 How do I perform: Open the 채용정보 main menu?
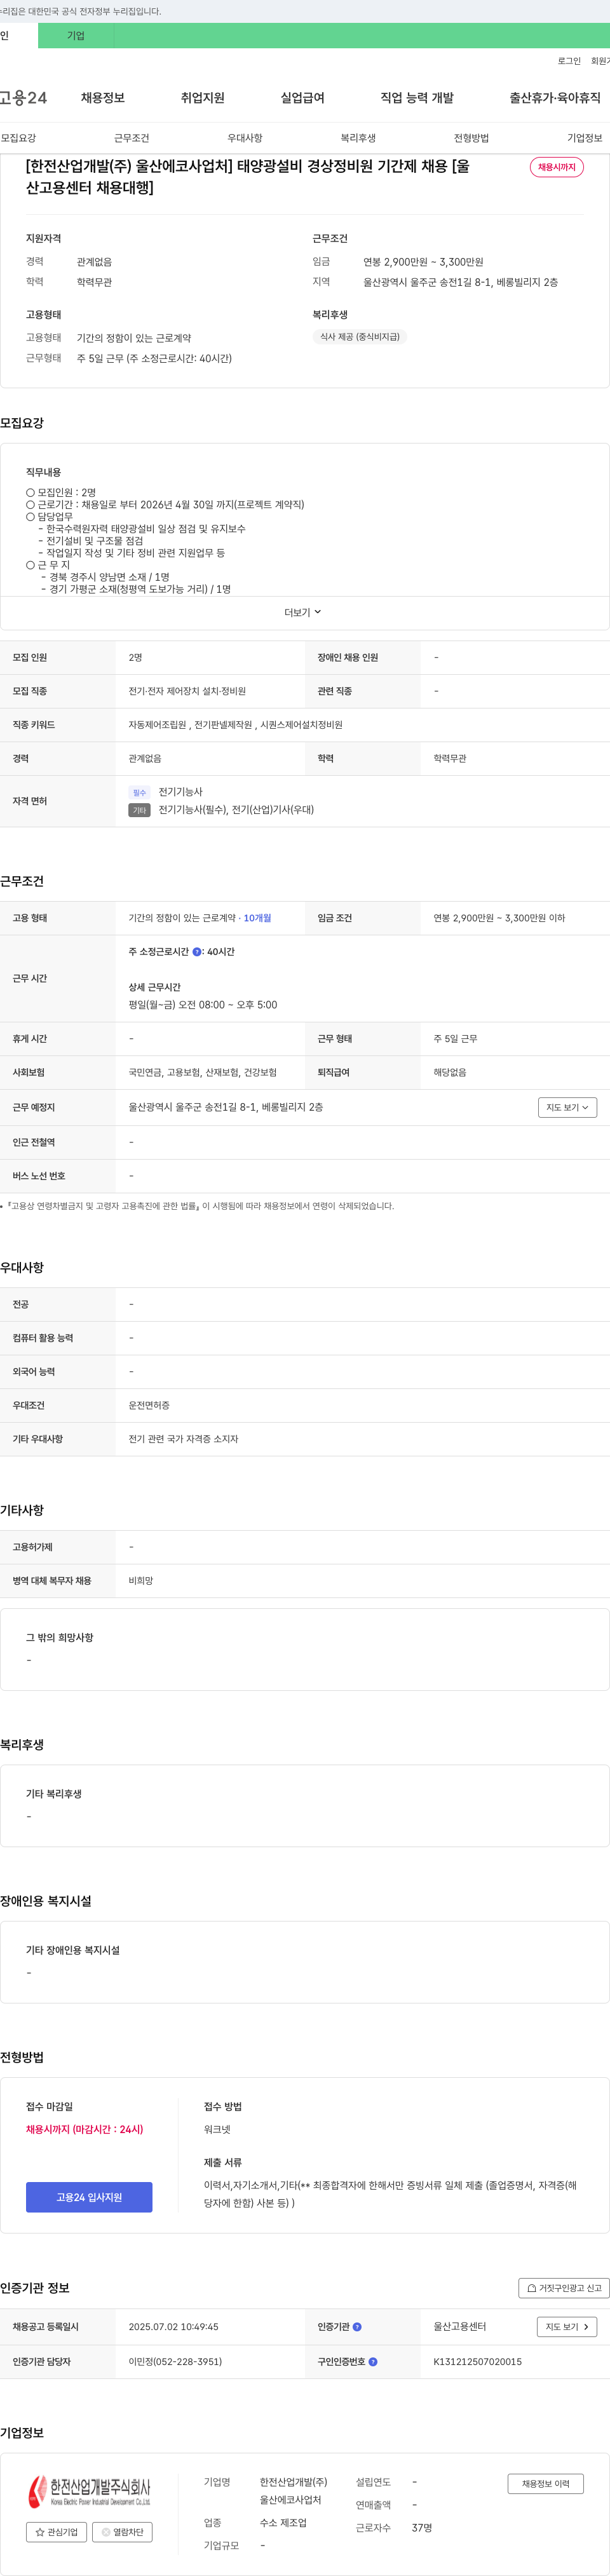[103, 98]
